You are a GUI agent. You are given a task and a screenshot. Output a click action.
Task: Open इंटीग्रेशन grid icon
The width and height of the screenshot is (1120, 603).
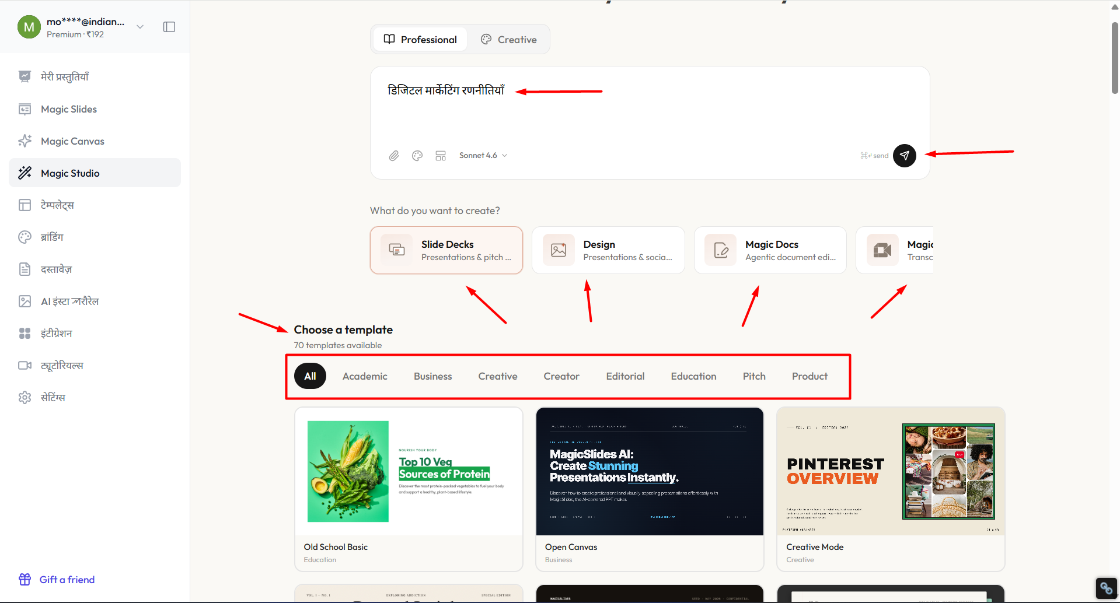25,333
